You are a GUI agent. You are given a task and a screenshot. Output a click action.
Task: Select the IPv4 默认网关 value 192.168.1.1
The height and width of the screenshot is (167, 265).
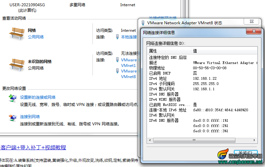pyautogui.click(x=204, y=89)
